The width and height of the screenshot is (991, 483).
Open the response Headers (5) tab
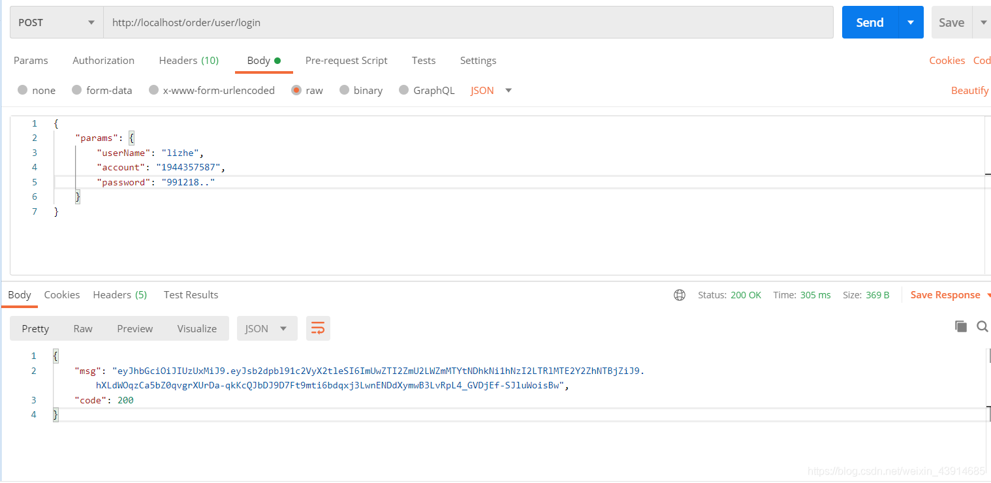point(120,294)
